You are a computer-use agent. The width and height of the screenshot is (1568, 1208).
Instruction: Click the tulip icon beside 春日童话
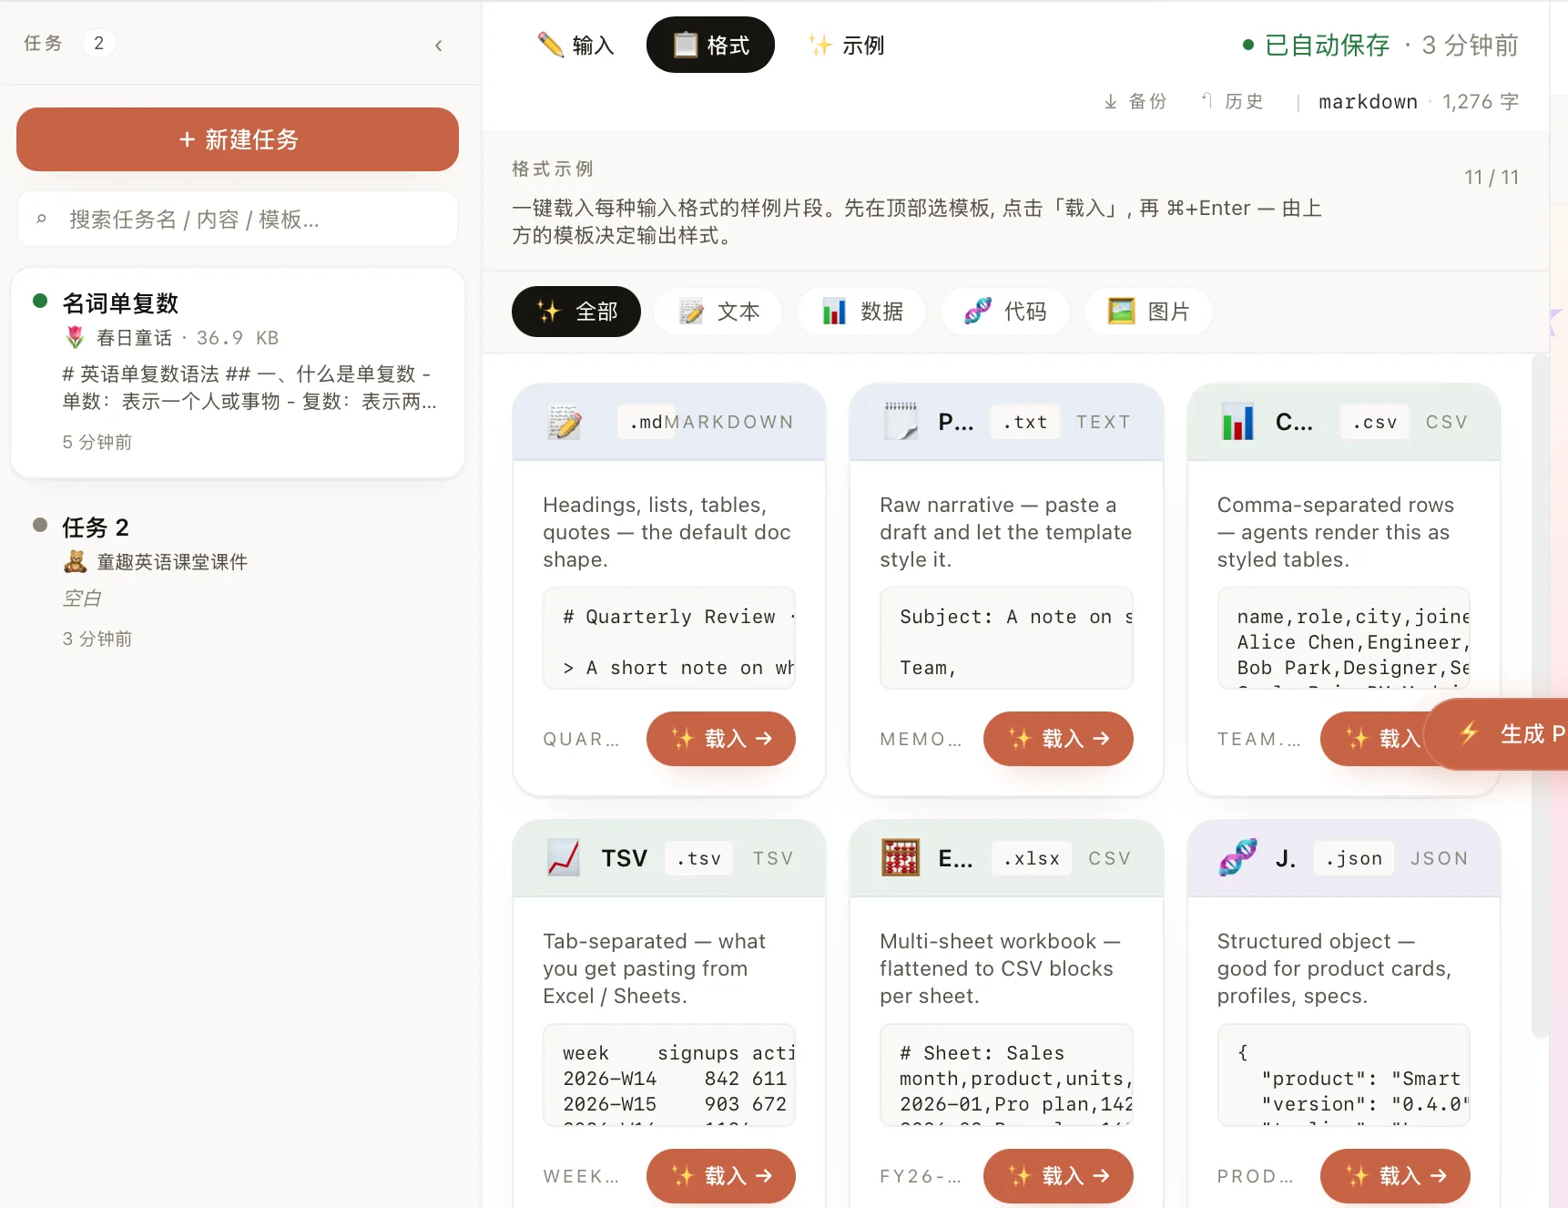(76, 337)
